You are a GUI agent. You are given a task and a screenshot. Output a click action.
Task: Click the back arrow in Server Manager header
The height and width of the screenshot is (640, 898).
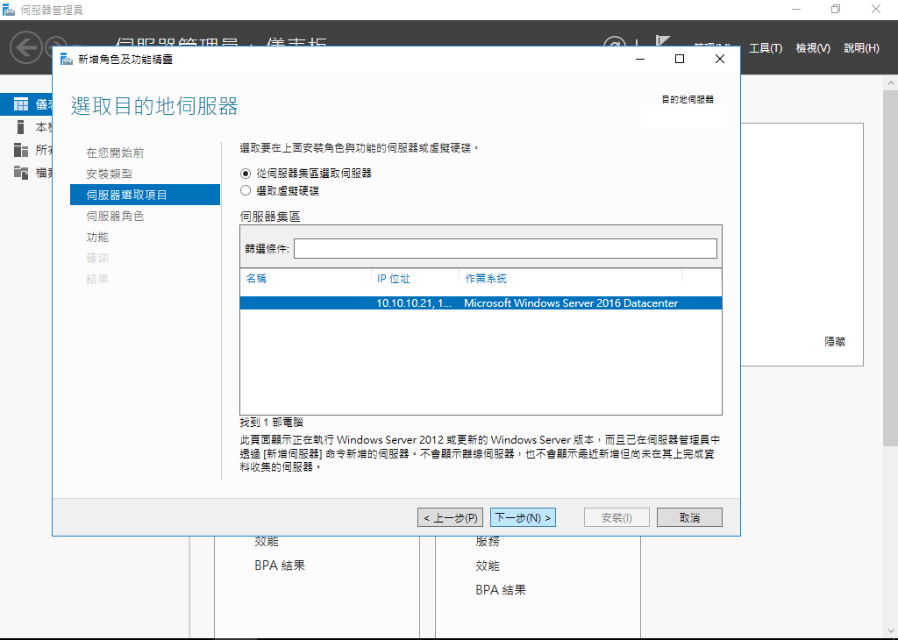tap(26, 46)
